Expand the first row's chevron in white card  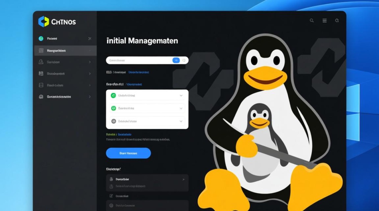click(x=181, y=96)
